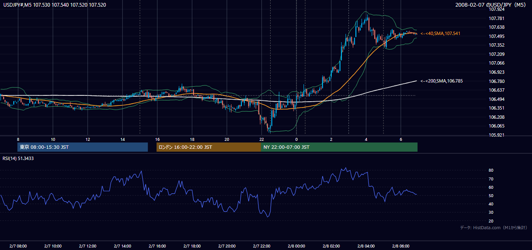Select the NY 22:00-07:00 JST session bar
This screenshot has width=532, height=250.
(339, 147)
